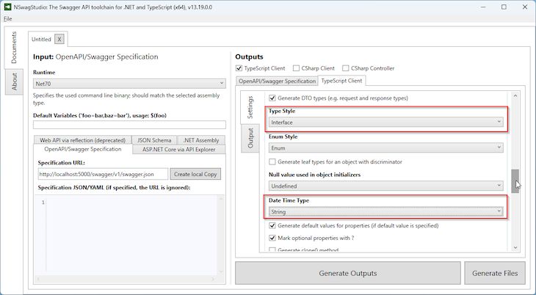This screenshot has width=536, height=295.
Task: Open the JSON Schema input tab
Action: pos(154,140)
